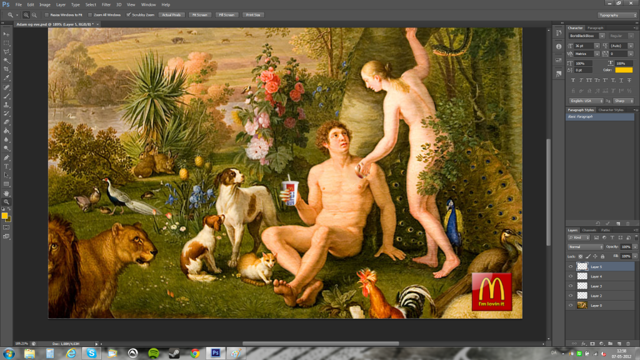Open the Sharp anti-aliasing dropdown

click(x=624, y=101)
